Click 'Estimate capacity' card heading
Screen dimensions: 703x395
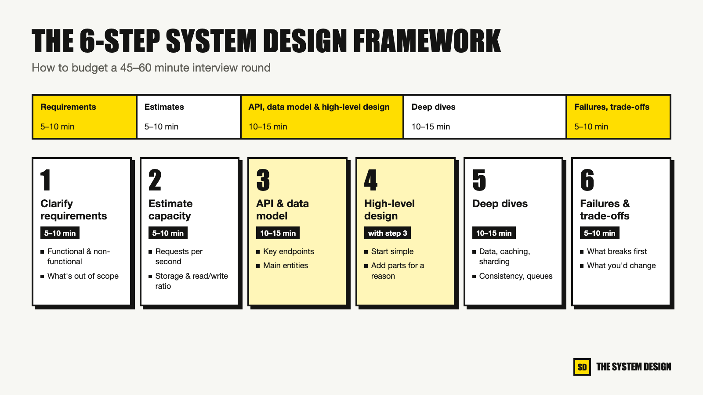click(170, 210)
